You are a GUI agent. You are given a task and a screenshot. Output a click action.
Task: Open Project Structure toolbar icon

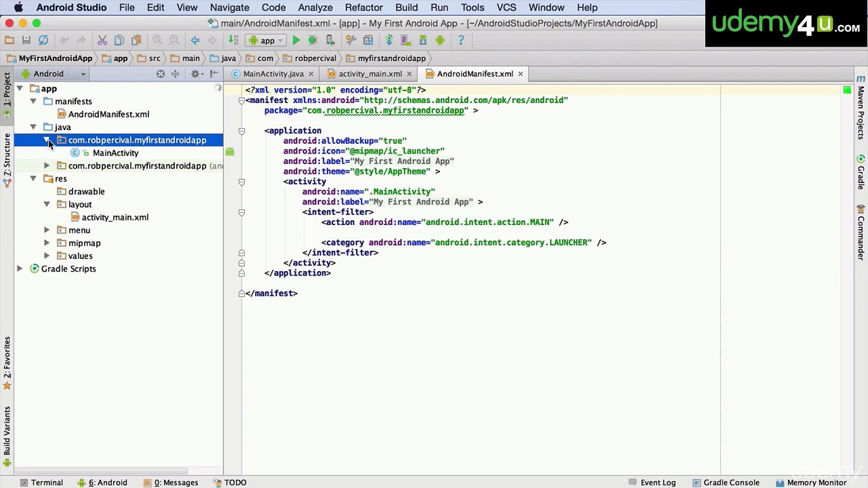coord(368,40)
